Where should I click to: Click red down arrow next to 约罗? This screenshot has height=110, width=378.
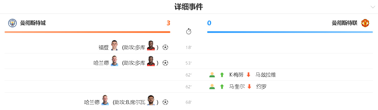249,87
